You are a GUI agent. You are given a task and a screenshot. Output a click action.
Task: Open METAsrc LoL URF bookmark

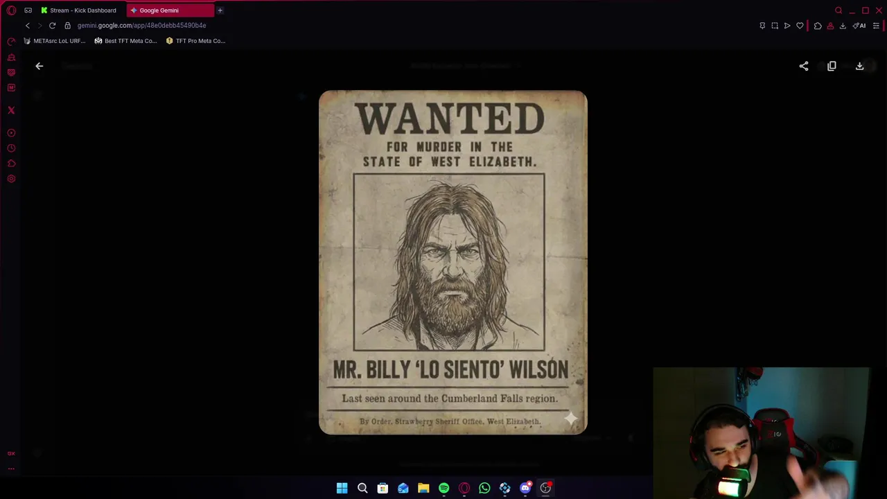(55, 41)
